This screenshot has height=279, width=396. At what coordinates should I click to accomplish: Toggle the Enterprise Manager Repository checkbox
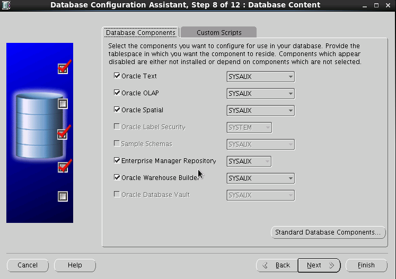[x=117, y=160]
